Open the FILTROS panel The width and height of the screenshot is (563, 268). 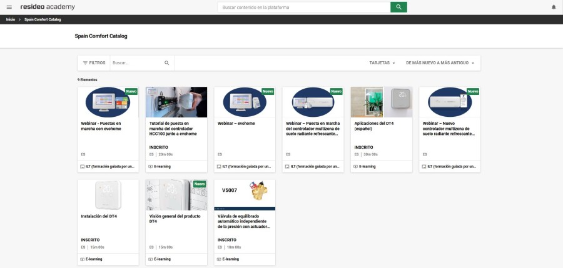pos(94,63)
